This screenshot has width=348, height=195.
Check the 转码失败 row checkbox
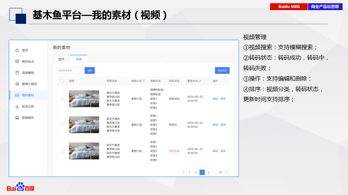tap(62, 151)
